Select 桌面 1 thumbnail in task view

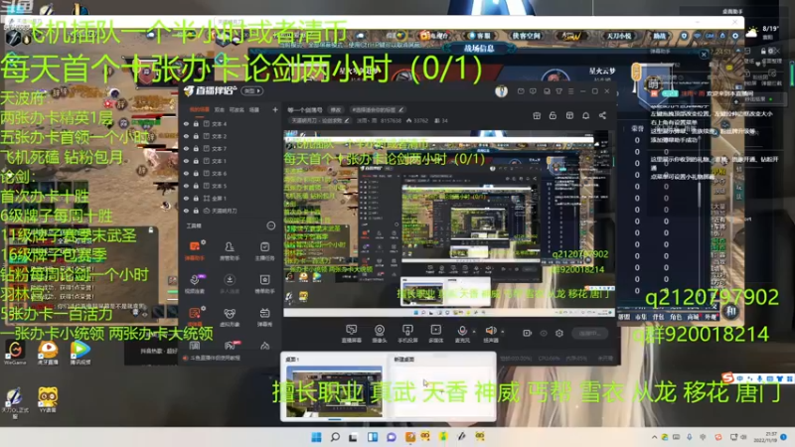coord(334,391)
